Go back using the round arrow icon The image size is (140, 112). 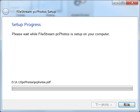[x=6, y=12]
